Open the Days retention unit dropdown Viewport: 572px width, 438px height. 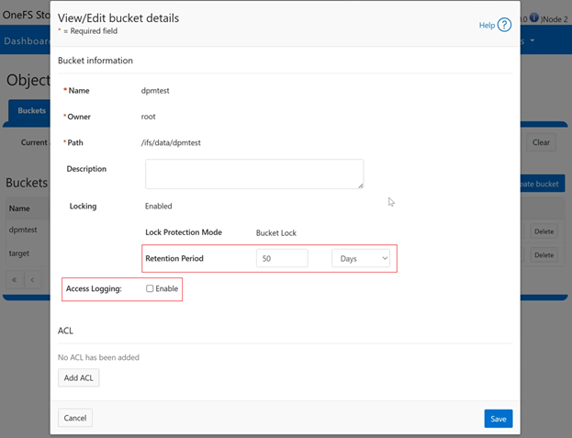[x=361, y=259]
